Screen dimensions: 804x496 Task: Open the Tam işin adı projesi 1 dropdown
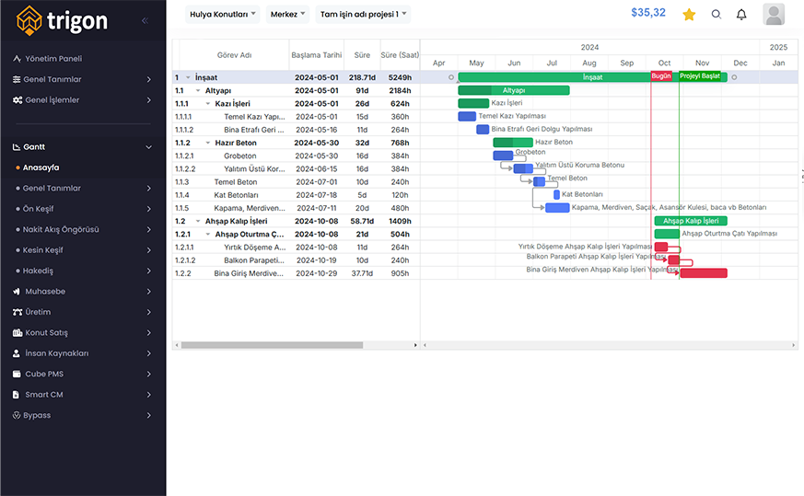(x=363, y=15)
